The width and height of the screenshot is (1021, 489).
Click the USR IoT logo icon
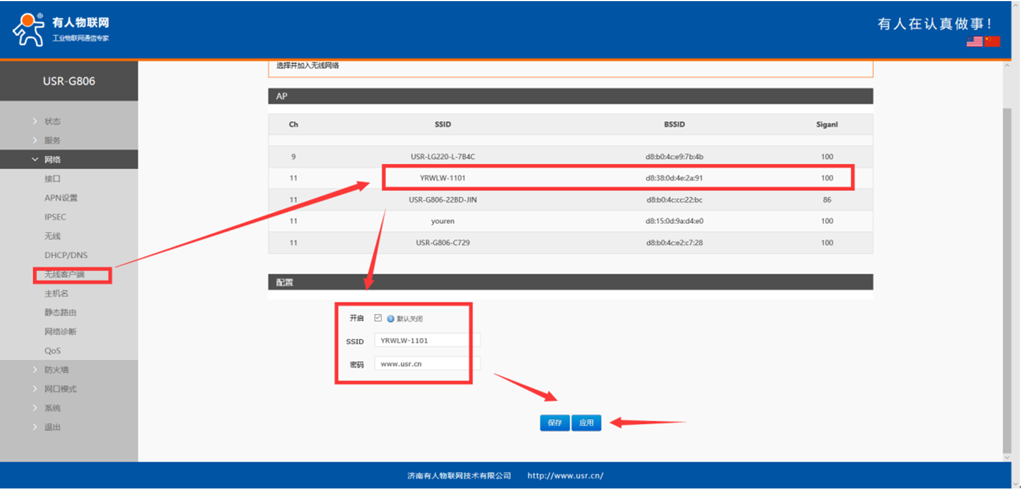click(x=28, y=30)
